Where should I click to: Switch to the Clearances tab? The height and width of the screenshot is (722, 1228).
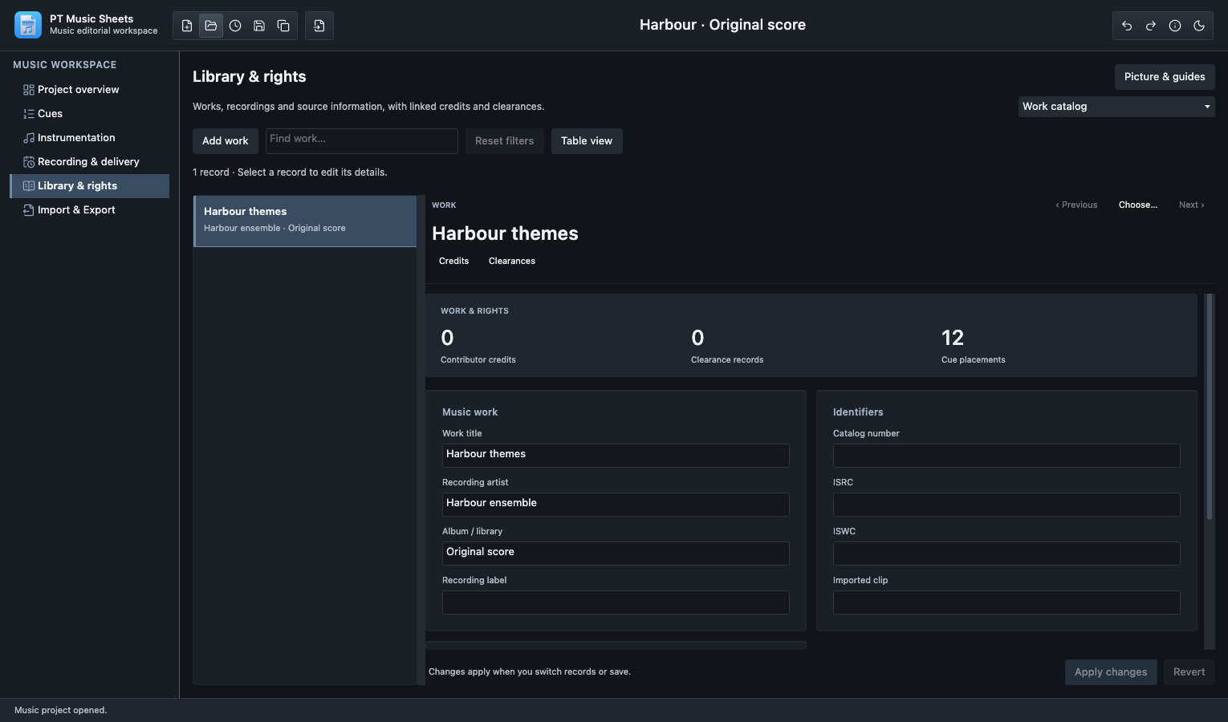point(512,262)
